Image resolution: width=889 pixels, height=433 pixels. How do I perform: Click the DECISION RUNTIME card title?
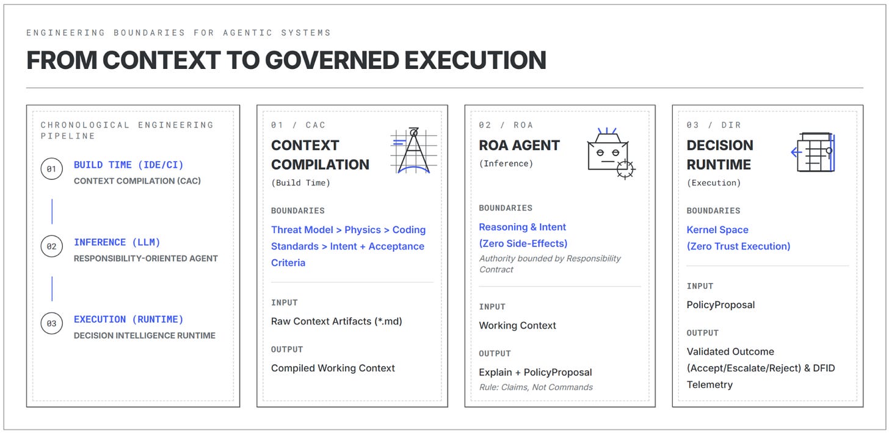coord(720,155)
